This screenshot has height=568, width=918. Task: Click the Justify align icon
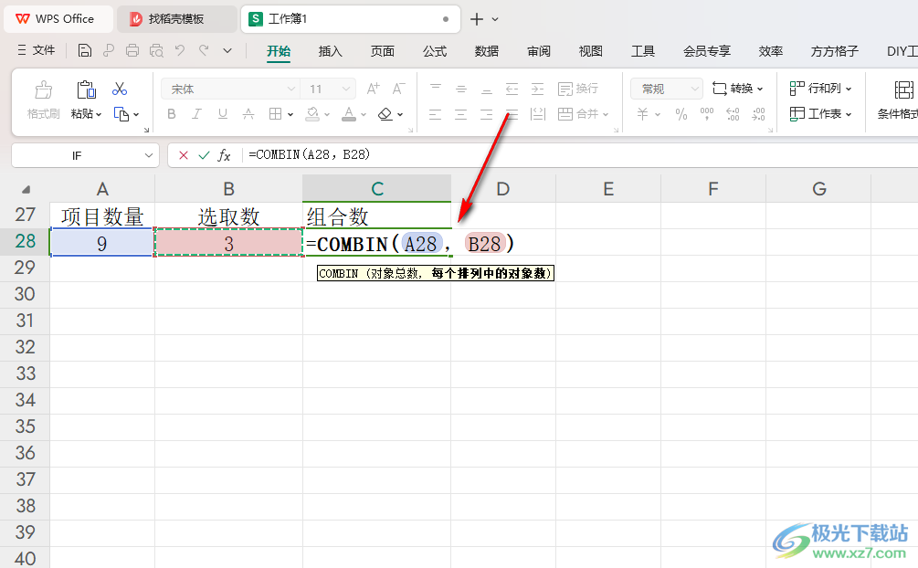click(512, 114)
